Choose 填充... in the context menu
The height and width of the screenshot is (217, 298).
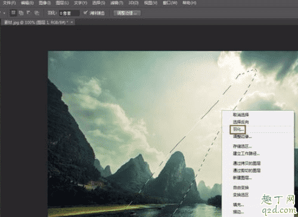(x=238, y=204)
